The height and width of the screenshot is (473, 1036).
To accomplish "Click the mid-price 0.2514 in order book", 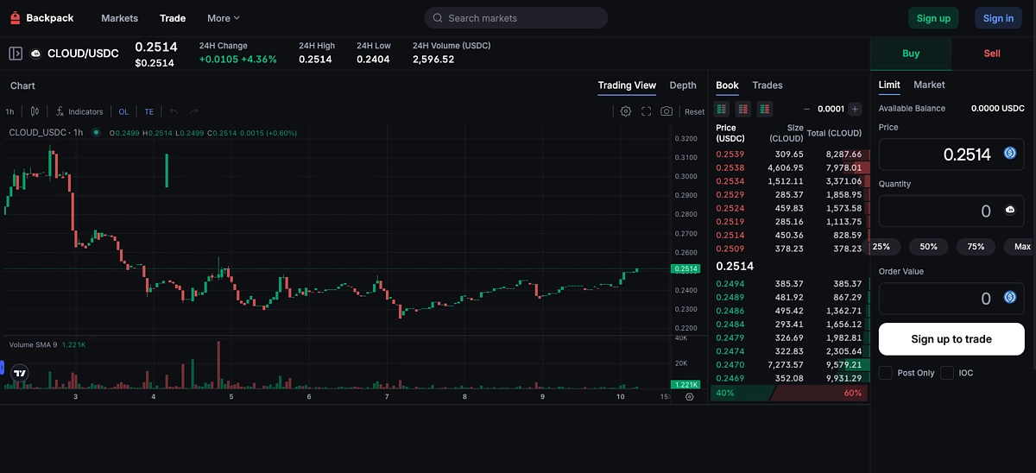I will [x=735, y=267].
